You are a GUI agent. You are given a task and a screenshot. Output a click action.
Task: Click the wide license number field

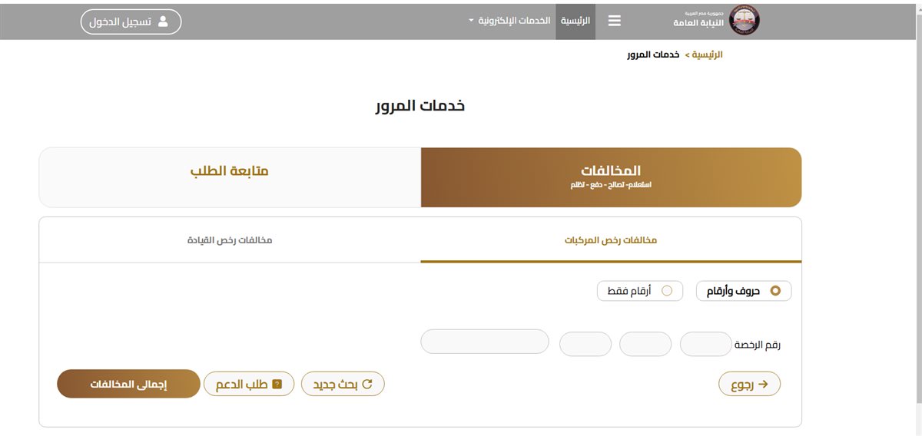(x=485, y=342)
